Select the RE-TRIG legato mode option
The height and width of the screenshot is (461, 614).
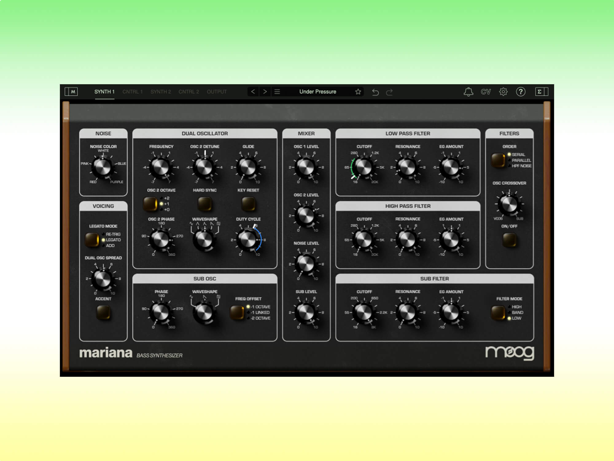pos(111,234)
